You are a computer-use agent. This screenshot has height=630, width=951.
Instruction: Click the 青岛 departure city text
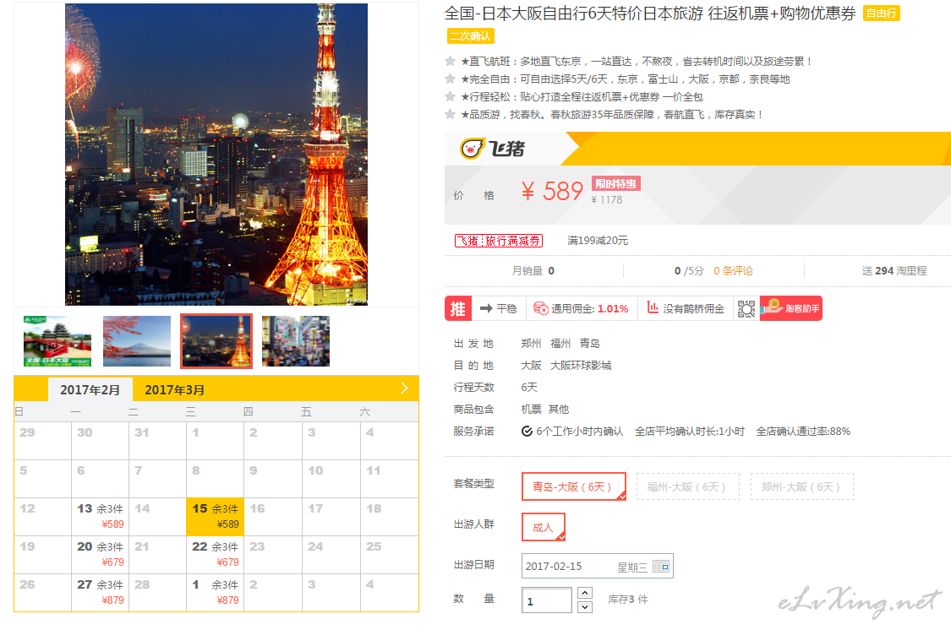[589, 344]
